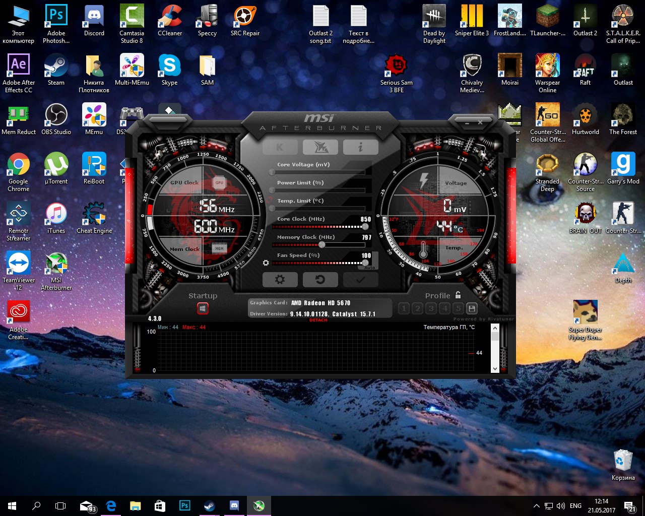Open File Explorer from the taskbar

[x=136, y=505]
